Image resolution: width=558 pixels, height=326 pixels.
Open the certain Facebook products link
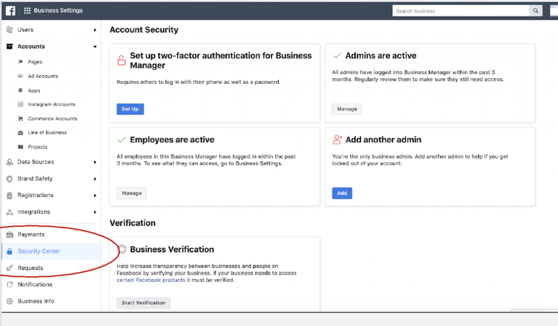pyautogui.click(x=151, y=280)
